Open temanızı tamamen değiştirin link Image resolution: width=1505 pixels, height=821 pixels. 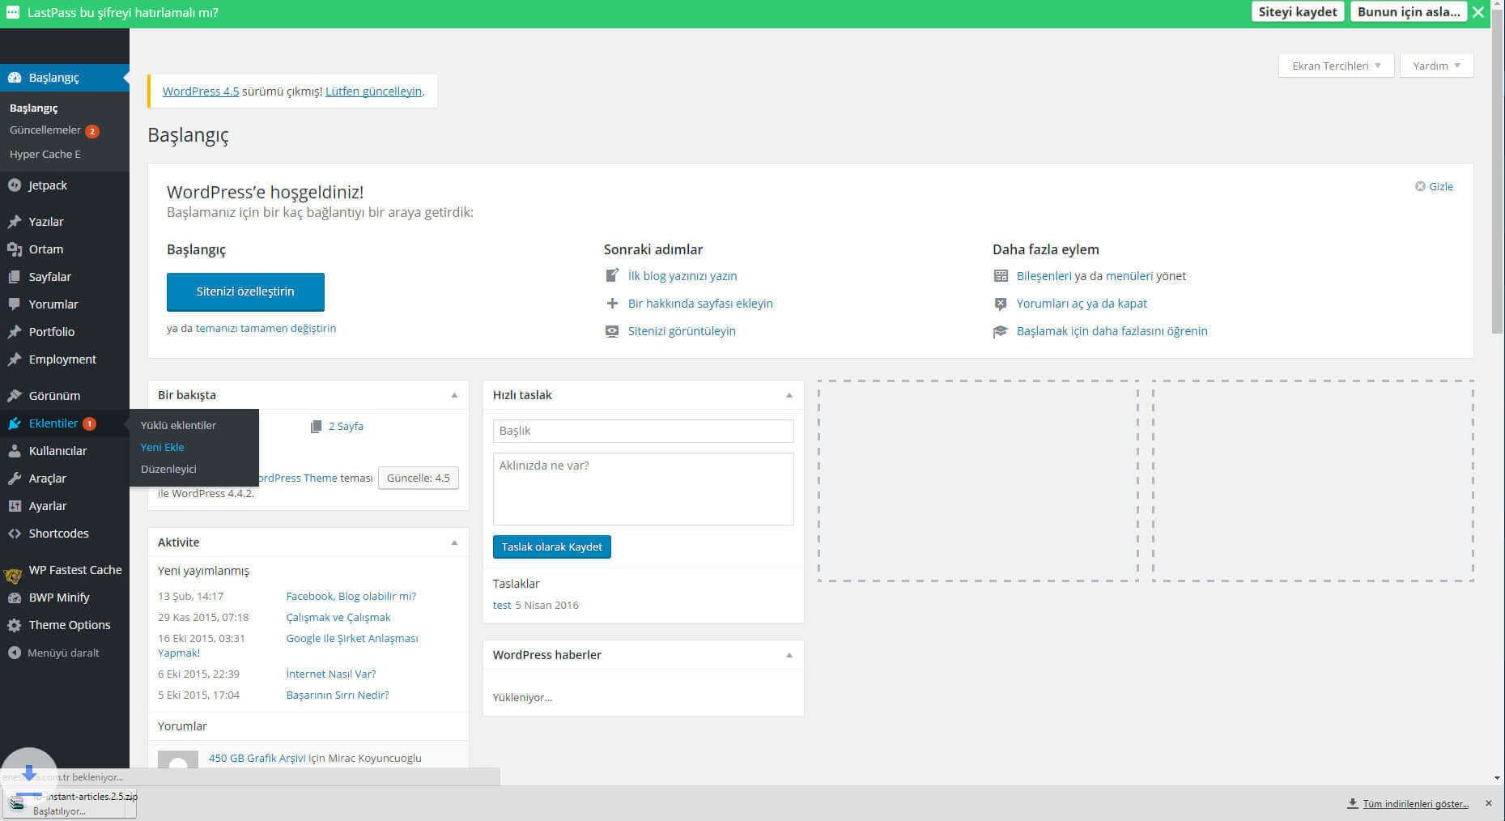tap(266, 328)
